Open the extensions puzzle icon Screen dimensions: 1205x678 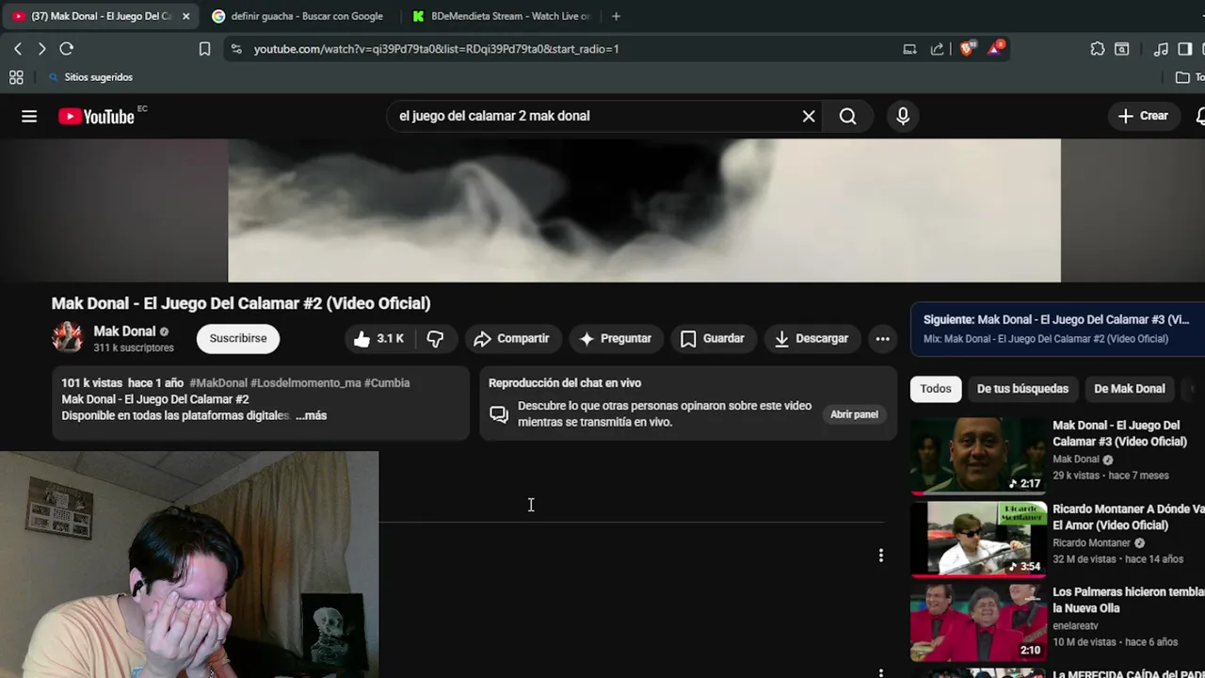pos(1098,49)
